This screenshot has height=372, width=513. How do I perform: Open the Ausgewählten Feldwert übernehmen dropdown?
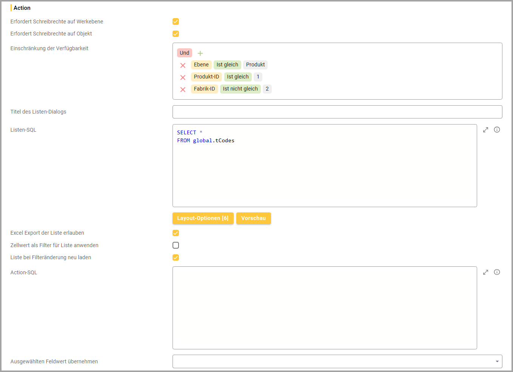pos(337,361)
